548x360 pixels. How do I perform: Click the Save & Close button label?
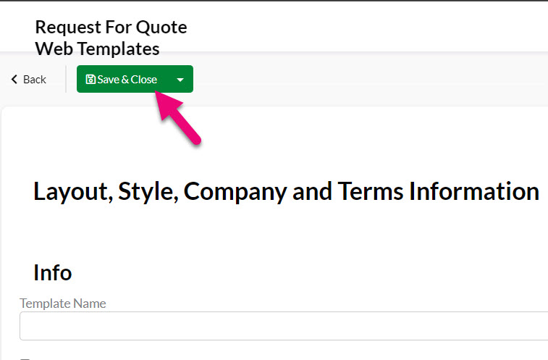coord(127,80)
